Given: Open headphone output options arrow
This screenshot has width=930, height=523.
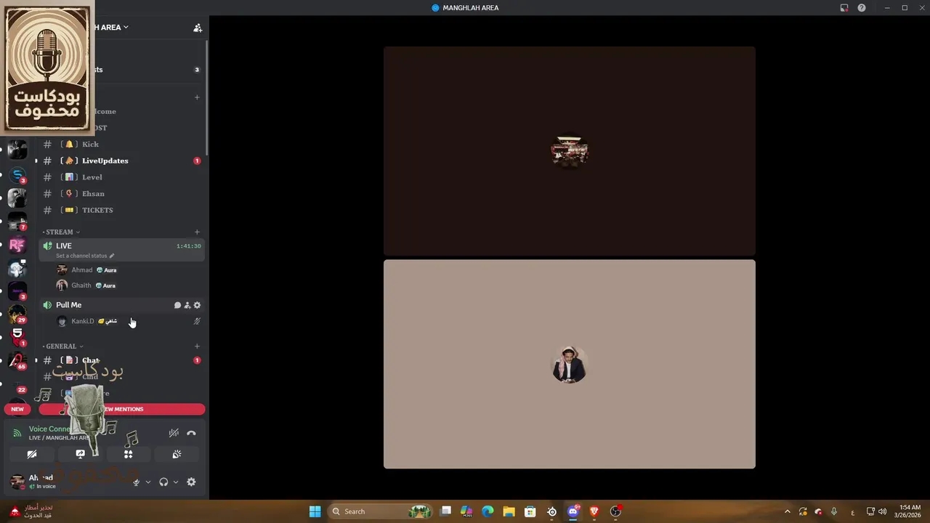Looking at the screenshot, I should (175, 482).
